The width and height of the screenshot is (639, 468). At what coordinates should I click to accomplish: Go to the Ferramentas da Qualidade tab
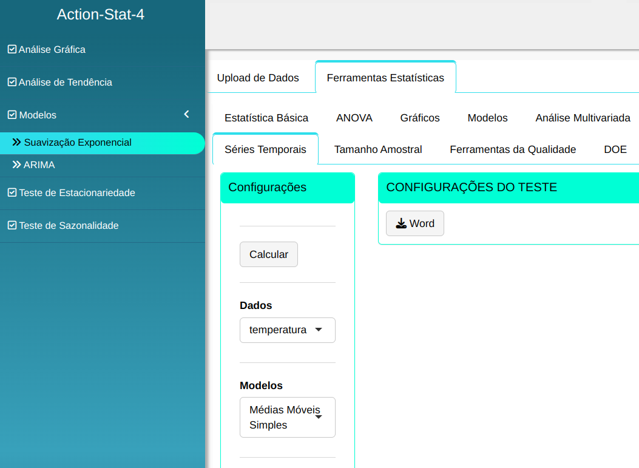click(512, 149)
